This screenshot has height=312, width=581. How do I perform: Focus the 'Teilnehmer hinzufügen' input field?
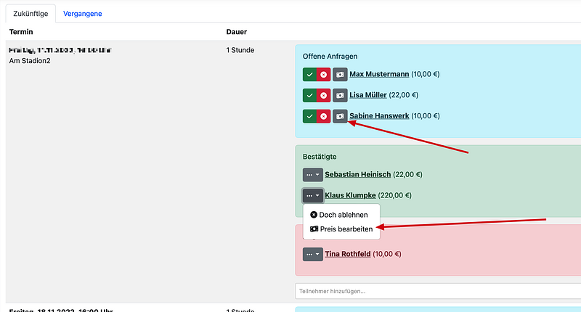click(x=436, y=291)
